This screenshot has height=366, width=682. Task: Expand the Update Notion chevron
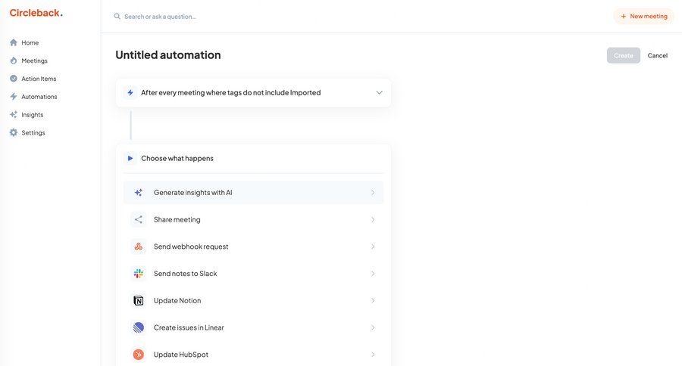tap(372, 301)
